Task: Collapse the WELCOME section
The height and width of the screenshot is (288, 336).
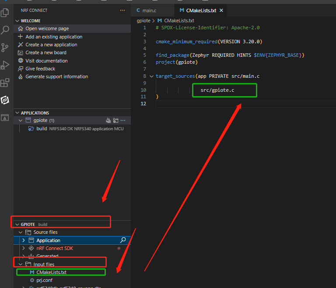Action: pyautogui.click(x=17, y=21)
